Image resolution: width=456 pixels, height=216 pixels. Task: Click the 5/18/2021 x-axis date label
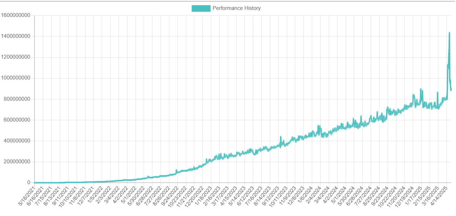tap(27, 194)
